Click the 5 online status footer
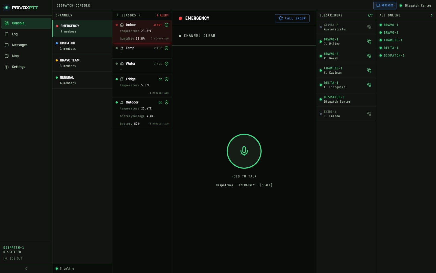The height and width of the screenshot is (273, 436). pyautogui.click(x=65, y=269)
